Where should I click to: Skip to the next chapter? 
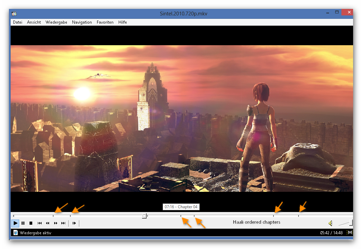tap(63, 223)
